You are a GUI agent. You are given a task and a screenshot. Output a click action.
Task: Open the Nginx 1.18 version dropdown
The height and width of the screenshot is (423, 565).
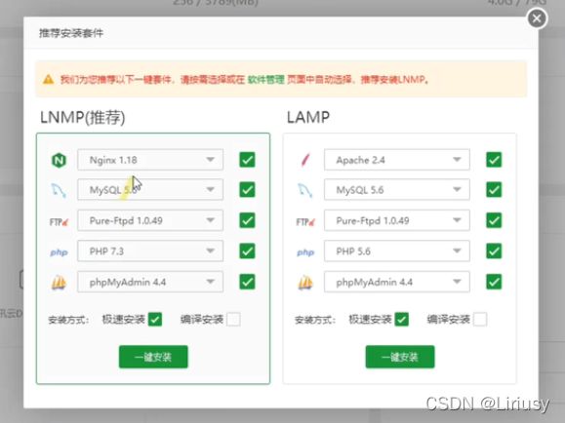click(150, 160)
